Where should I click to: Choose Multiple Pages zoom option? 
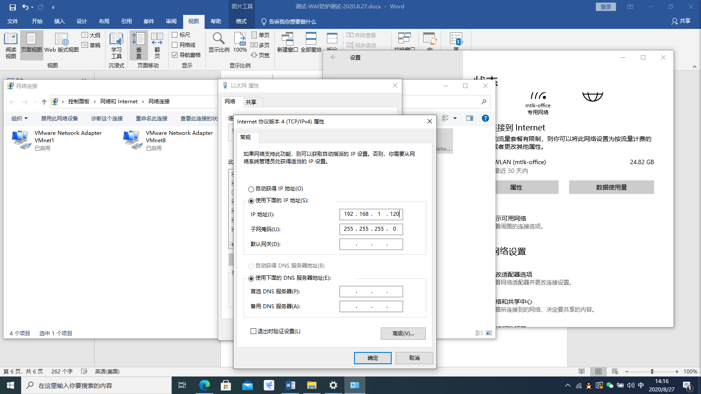click(260, 45)
